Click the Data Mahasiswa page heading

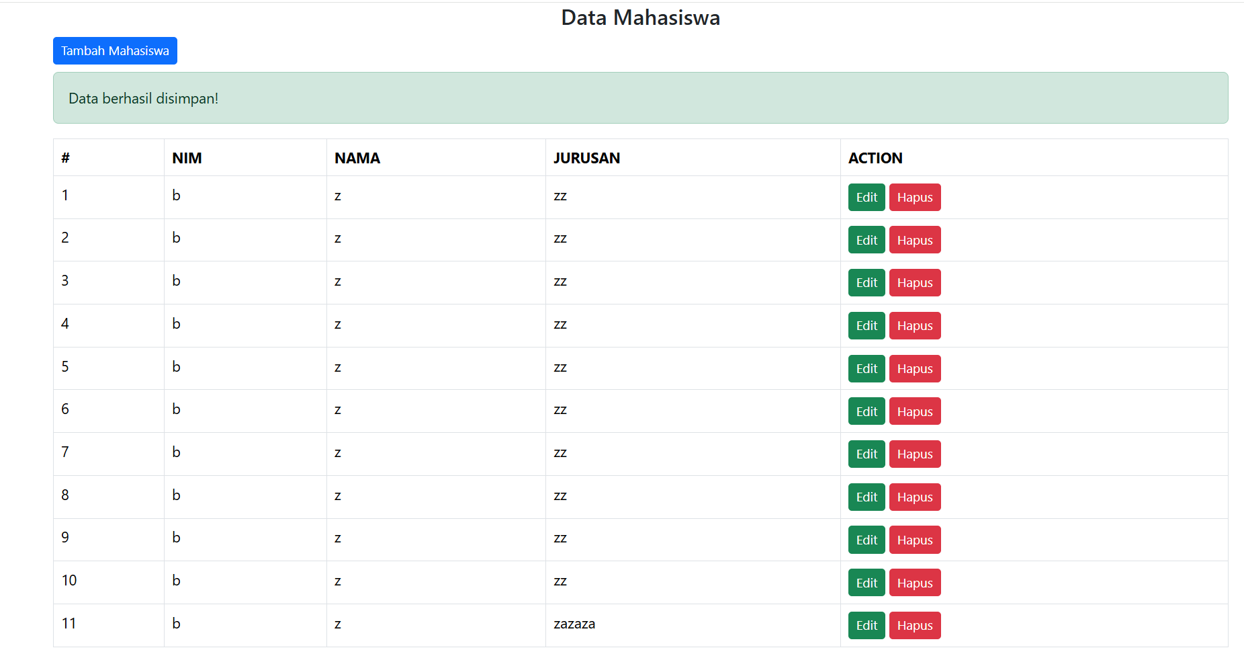pyautogui.click(x=640, y=17)
